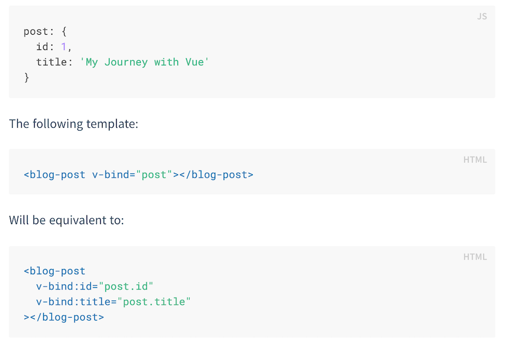
Task: Click the 'The following template:' paragraph
Action: point(74,124)
